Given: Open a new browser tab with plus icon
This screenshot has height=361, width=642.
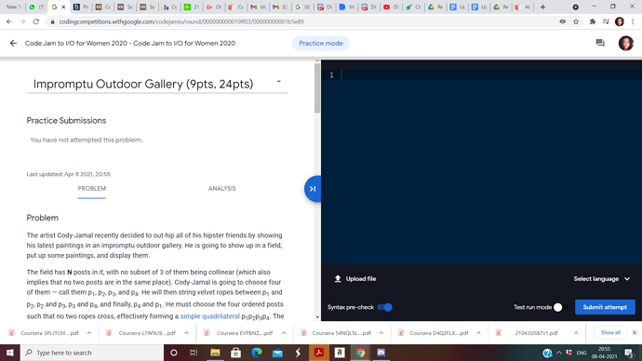Looking at the screenshot, I should pos(543,7).
